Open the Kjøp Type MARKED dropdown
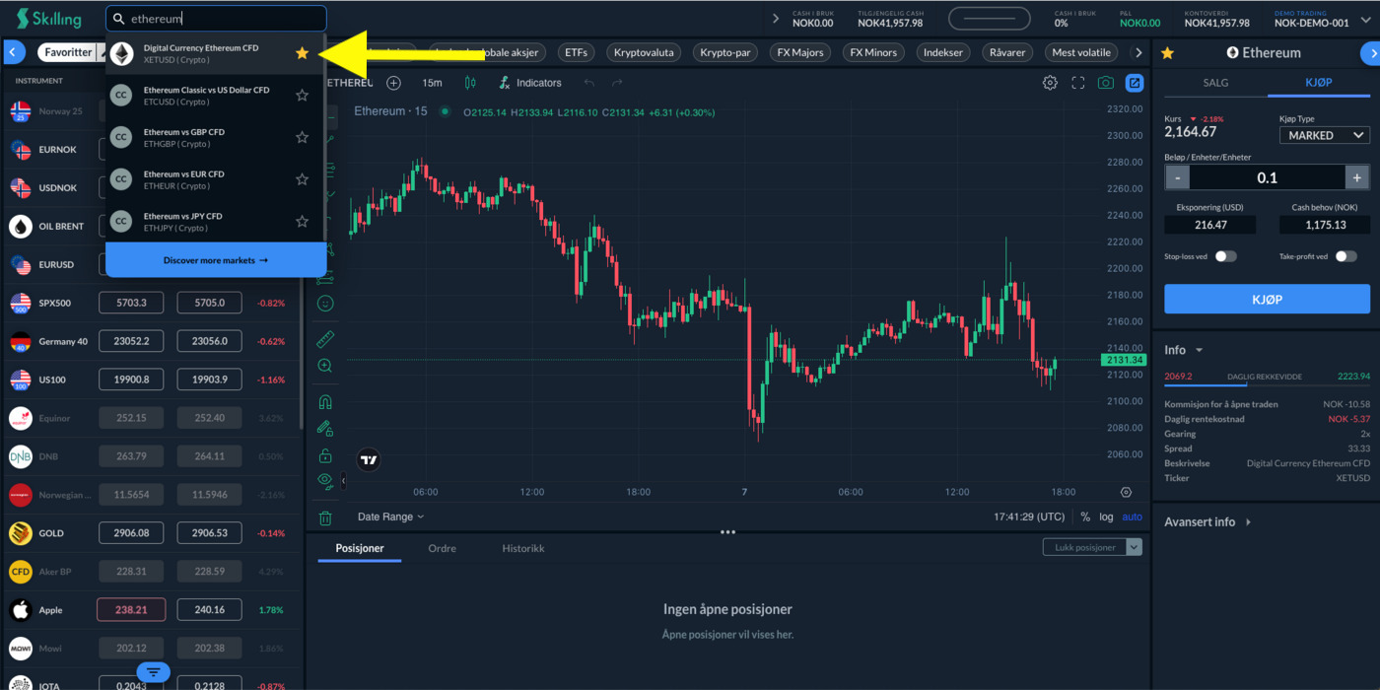 point(1325,135)
